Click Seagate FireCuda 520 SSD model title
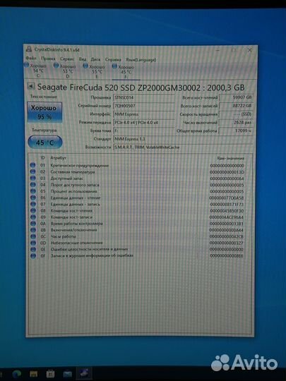This screenshot has height=381, width=286. pyautogui.click(x=141, y=87)
